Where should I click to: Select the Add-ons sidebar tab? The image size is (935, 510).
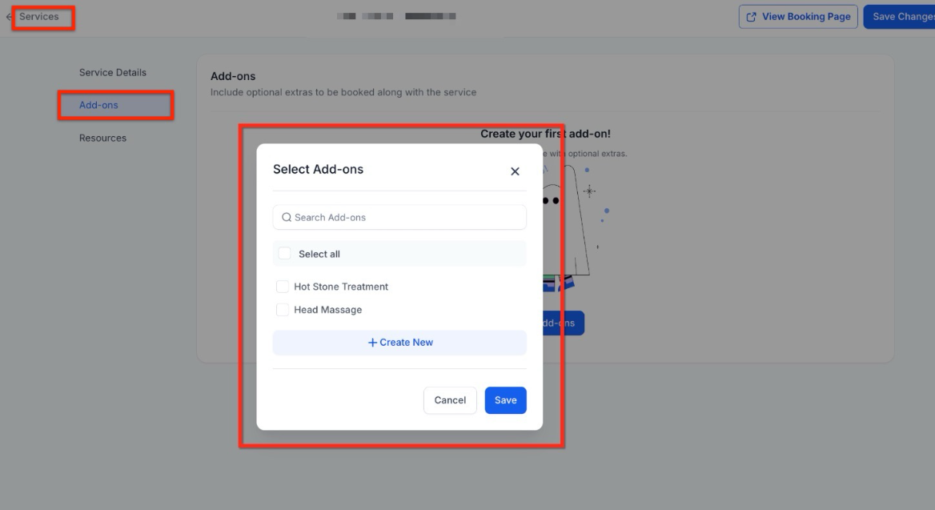(98, 106)
